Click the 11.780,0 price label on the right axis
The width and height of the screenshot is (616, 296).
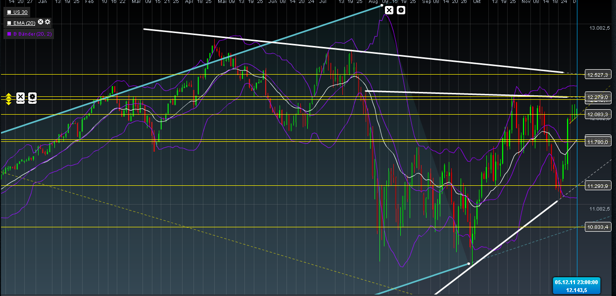(x=597, y=141)
